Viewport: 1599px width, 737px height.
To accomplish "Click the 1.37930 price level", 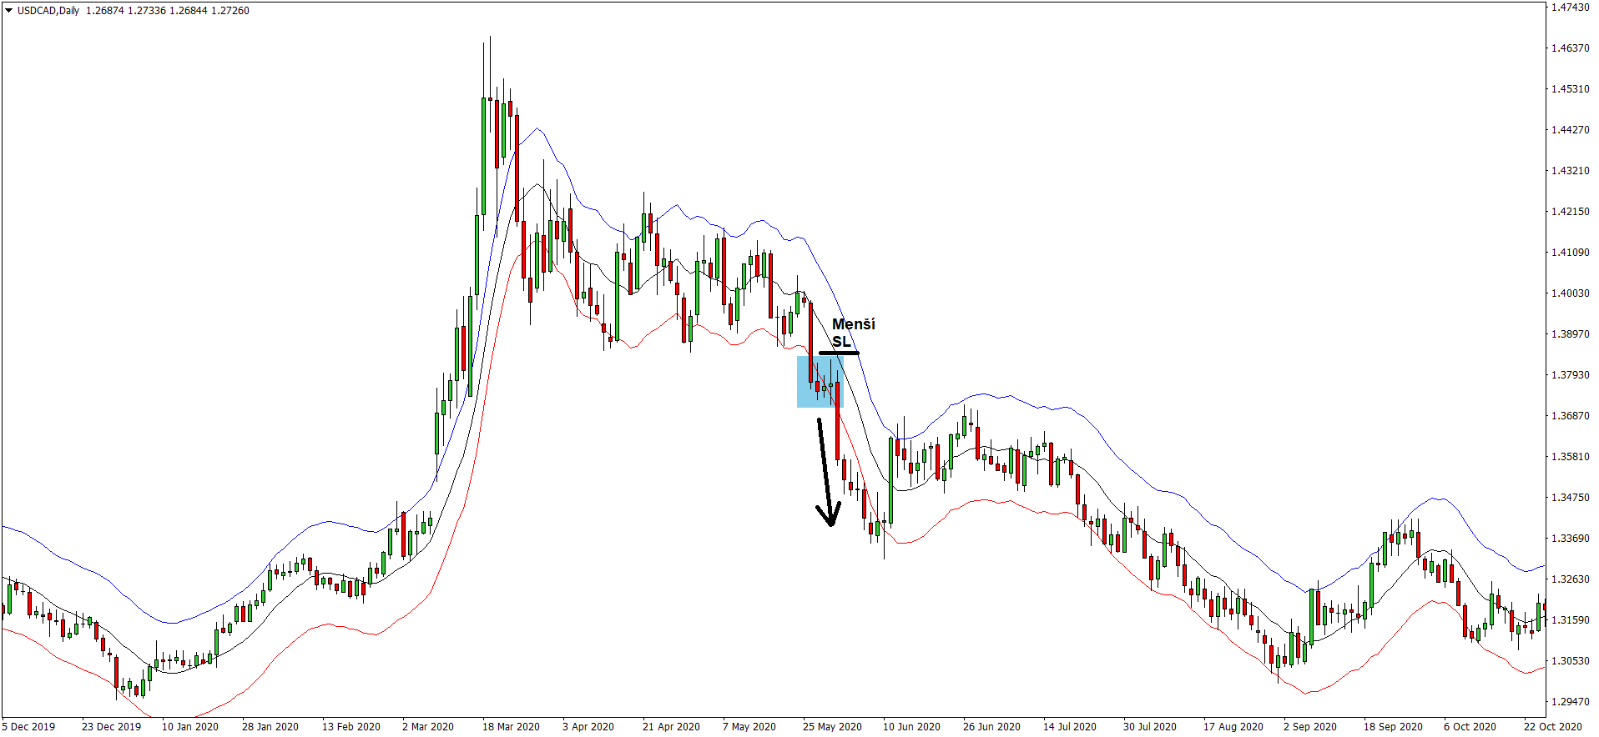I will (x=1570, y=375).
